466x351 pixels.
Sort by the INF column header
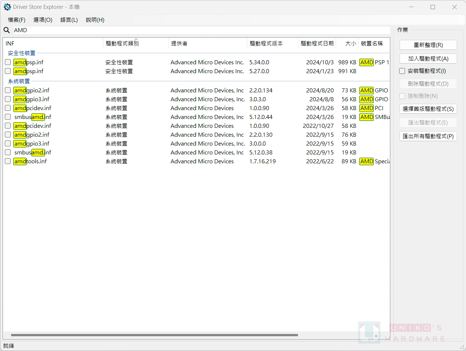coord(53,44)
